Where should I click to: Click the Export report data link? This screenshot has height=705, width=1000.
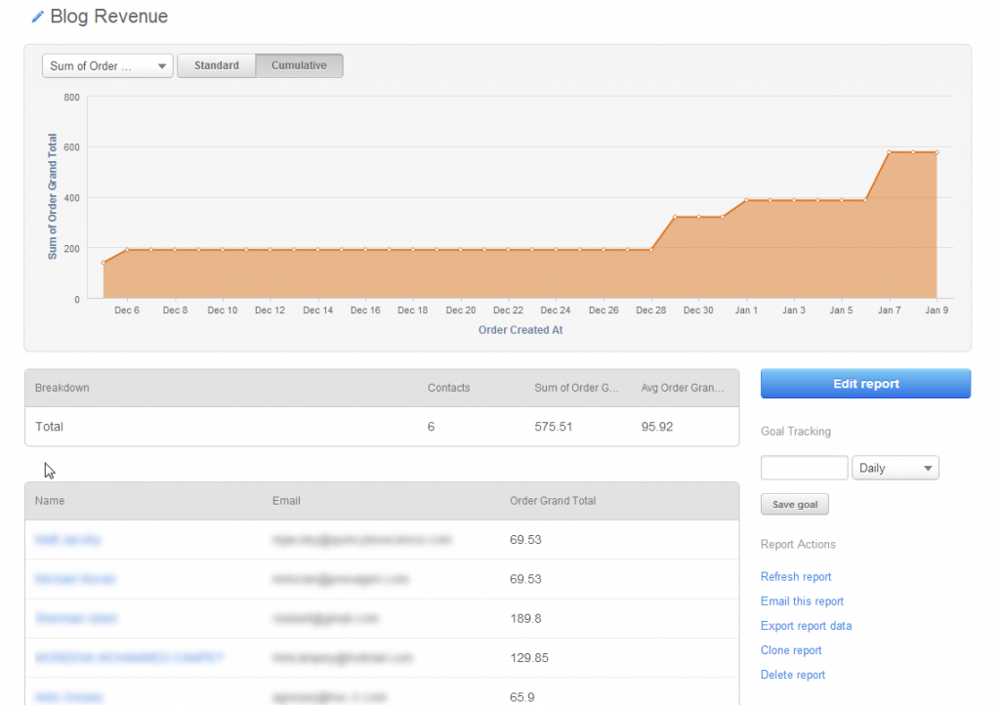click(806, 626)
